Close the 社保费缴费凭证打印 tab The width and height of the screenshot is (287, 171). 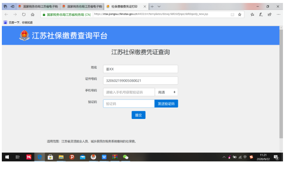pyautogui.click(x=145, y=7)
